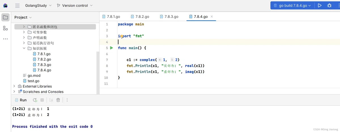The height and width of the screenshot is (132, 340).
Task: Switch to the 7.8.2.go editor tab
Action: pos(139,17)
